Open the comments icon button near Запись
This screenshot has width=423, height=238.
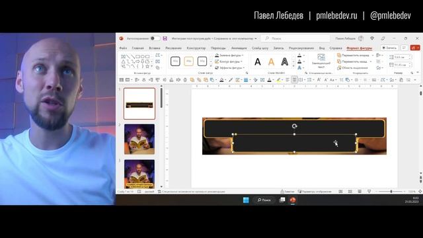click(404, 48)
